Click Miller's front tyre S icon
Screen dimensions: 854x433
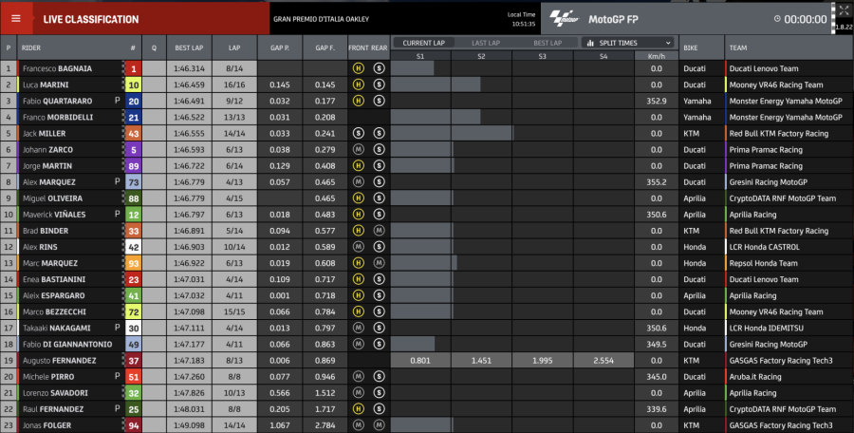(x=359, y=133)
